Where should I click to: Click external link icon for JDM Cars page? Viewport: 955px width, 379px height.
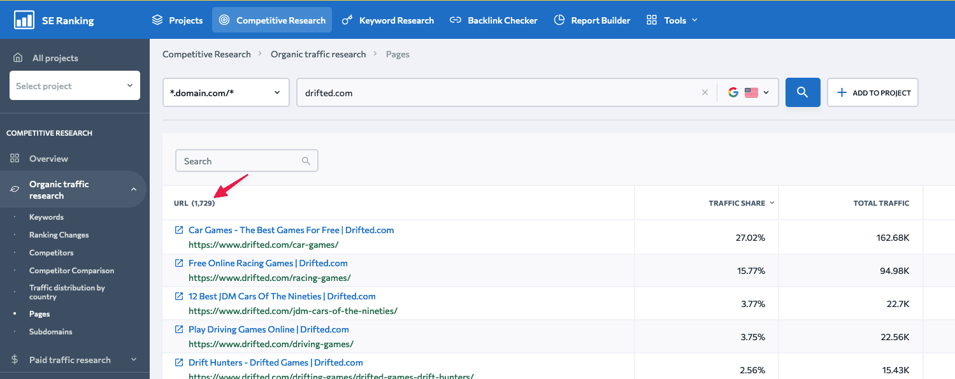tap(179, 296)
